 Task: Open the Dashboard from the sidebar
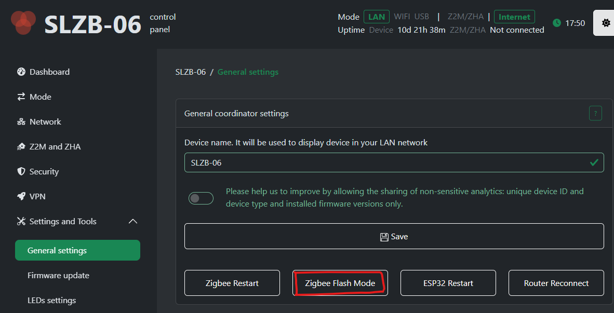click(21, 72)
